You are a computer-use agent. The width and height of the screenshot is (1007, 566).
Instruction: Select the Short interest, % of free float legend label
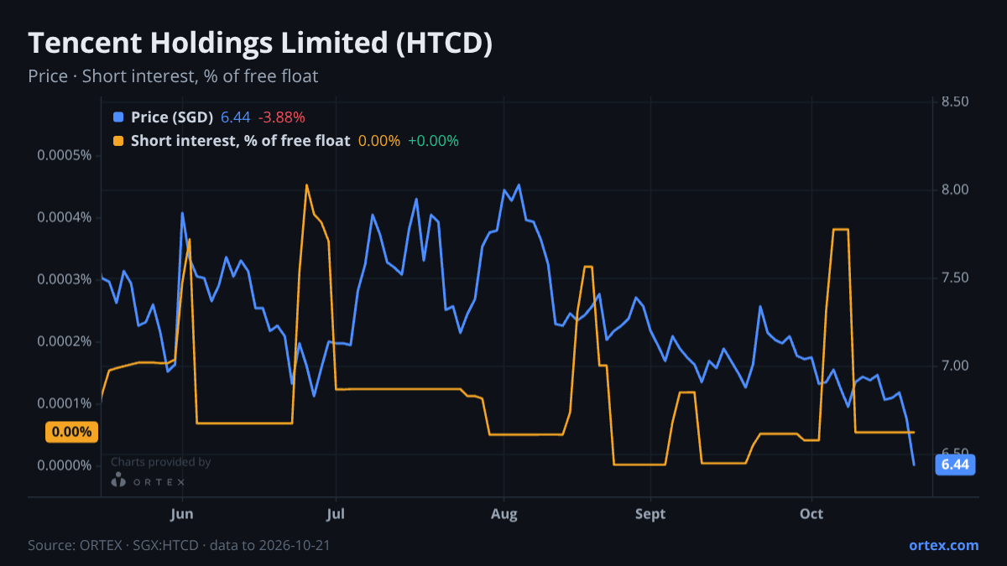(240, 141)
